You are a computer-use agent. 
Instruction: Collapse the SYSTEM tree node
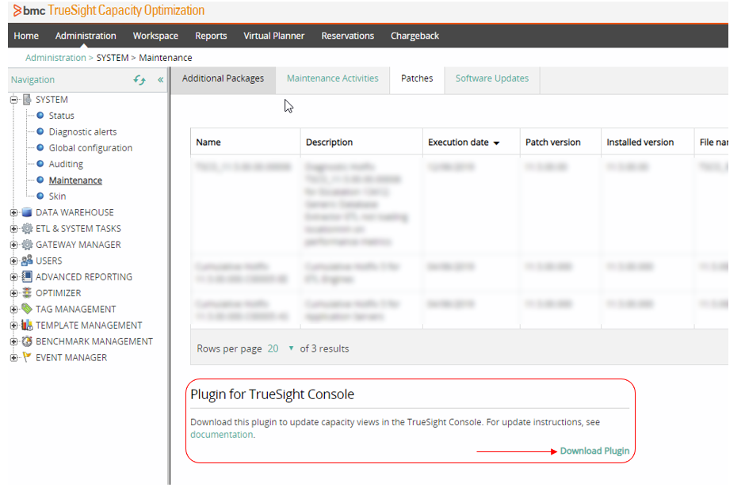click(x=13, y=100)
